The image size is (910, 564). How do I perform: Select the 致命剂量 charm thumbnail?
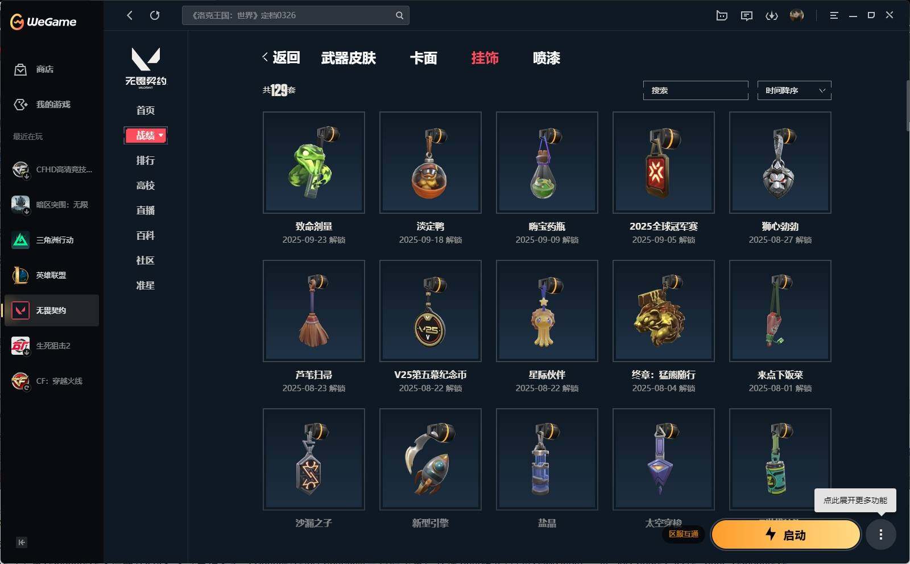pyautogui.click(x=314, y=163)
